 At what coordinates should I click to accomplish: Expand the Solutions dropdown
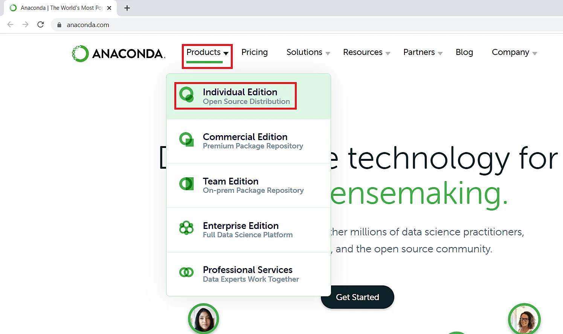(x=308, y=52)
